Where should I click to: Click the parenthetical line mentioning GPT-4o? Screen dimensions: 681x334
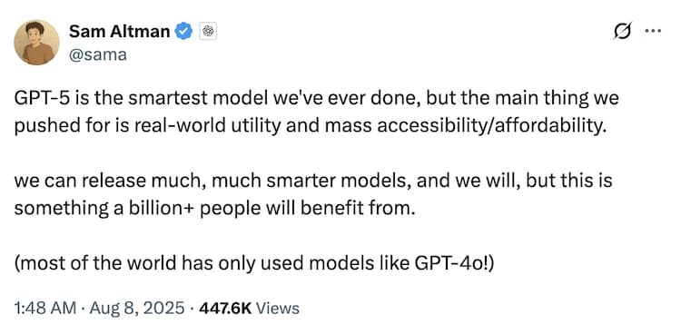point(254,263)
